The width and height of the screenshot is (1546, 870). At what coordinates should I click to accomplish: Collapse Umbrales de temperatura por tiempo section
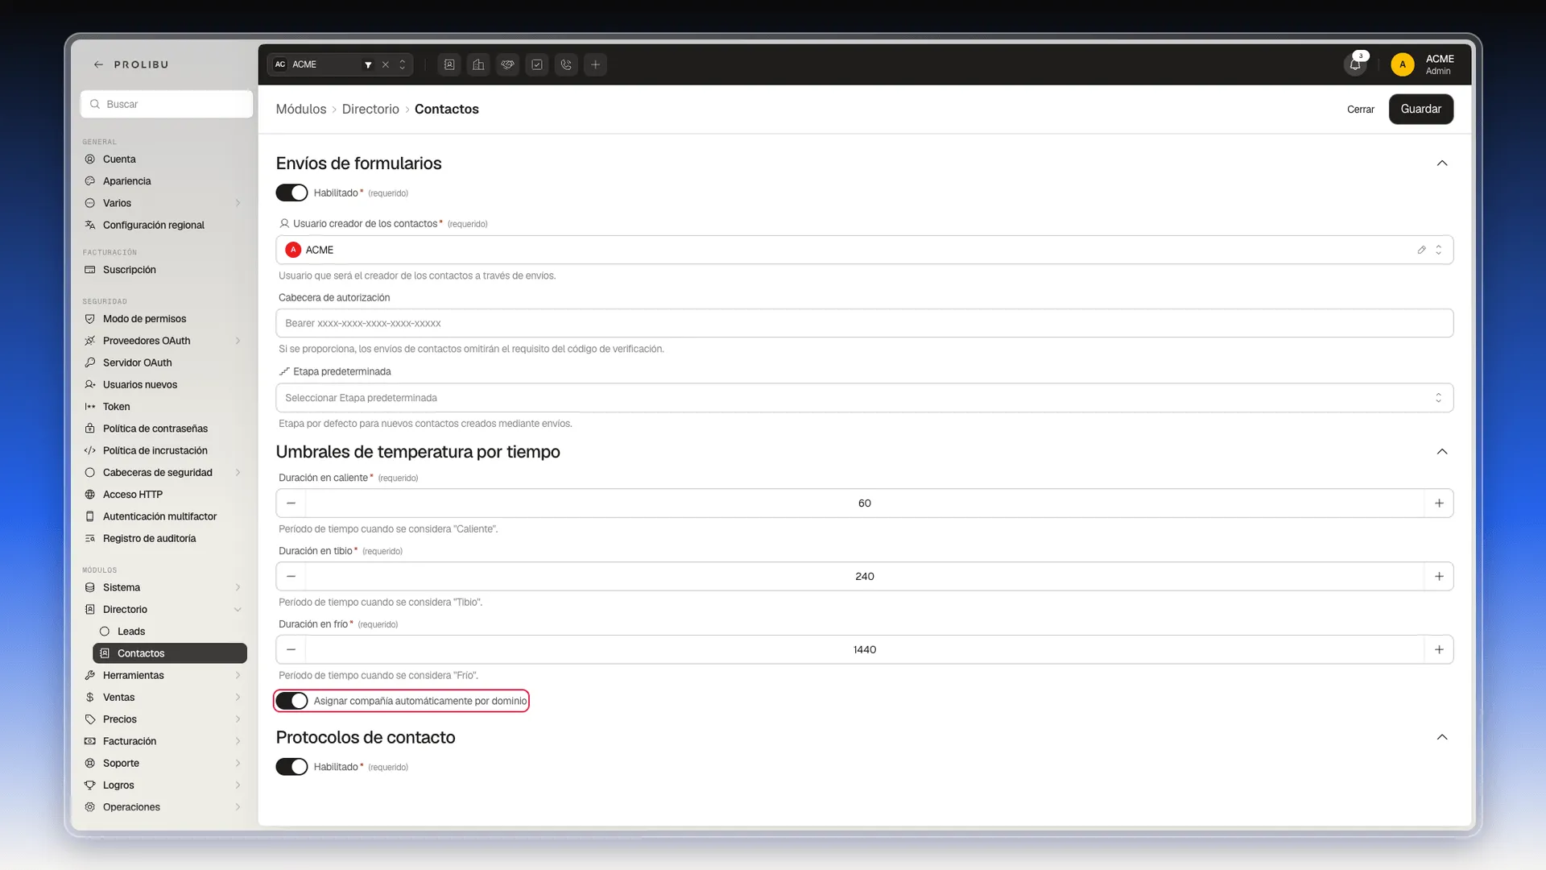[1442, 452]
